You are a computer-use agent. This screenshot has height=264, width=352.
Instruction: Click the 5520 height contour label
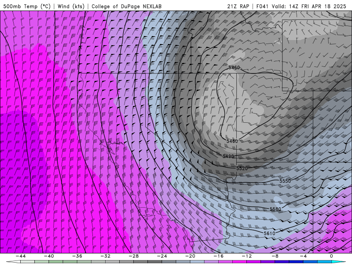(x=242, y=169)
